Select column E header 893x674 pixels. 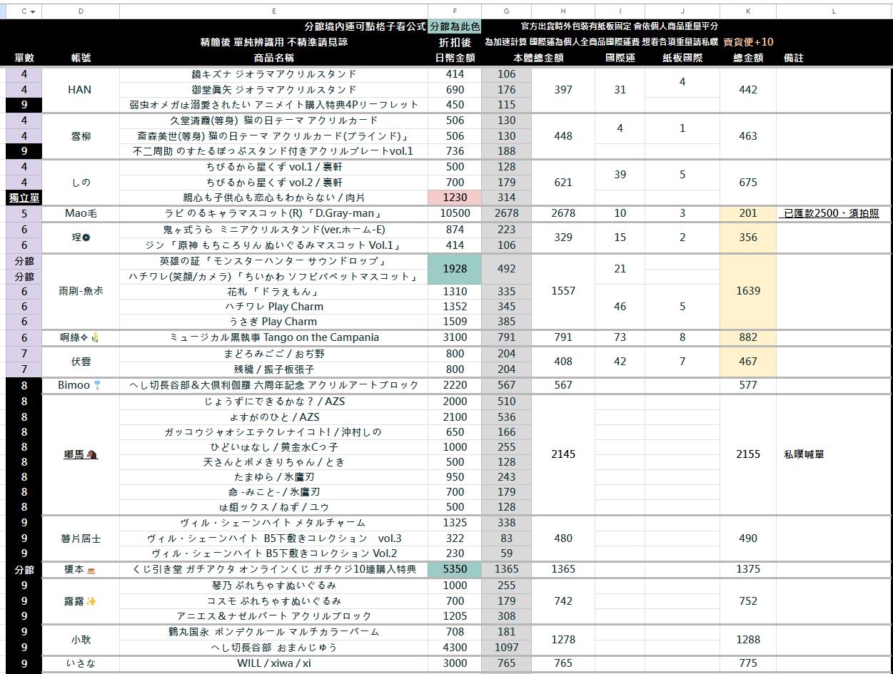point(274,11)
